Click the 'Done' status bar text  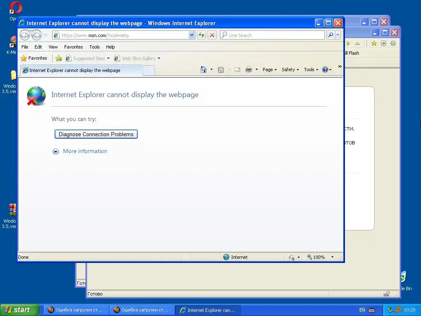pyautogui.click(x=23, y=257)
